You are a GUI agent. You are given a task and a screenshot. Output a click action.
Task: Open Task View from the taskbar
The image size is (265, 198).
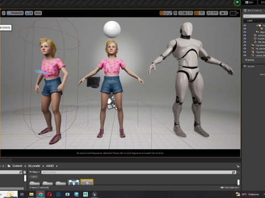coord(22,194)
